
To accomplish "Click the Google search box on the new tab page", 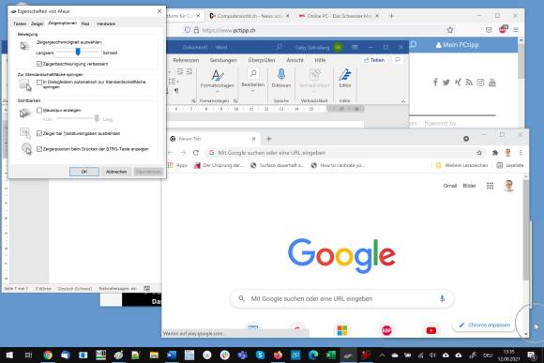I will pyautogui.click(x=342, y=298).
